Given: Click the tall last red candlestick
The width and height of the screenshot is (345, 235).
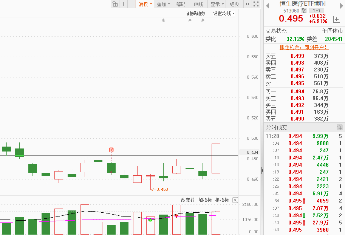Looking at the screenshot, I should pyautogui.click(x=216, y=158).
